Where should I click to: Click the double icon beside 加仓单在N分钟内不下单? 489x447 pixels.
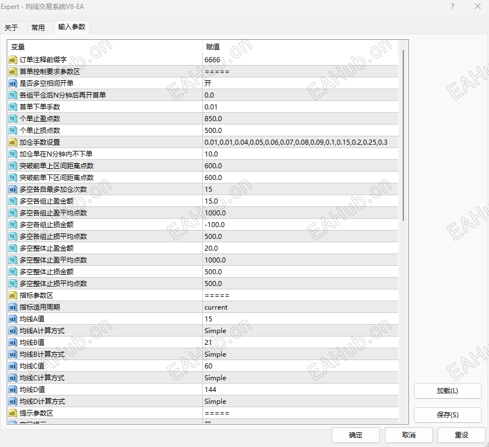[12, 154]
